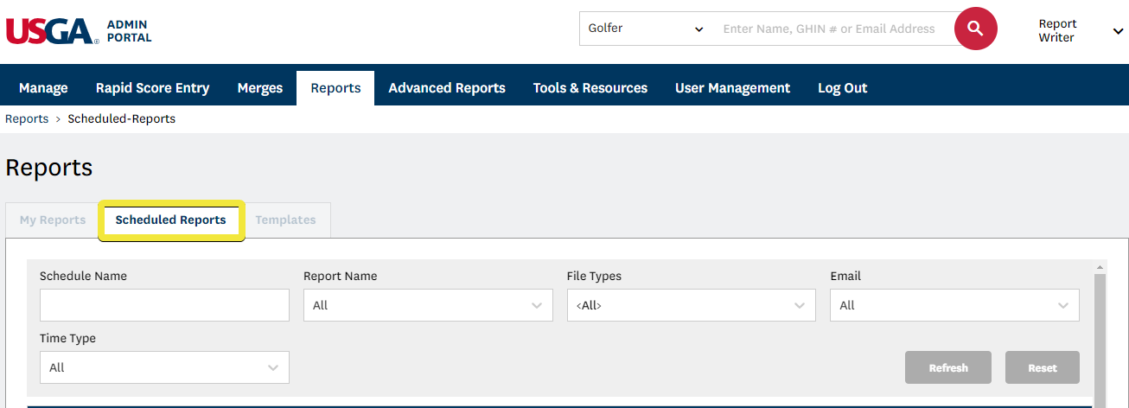Image resolution: width=1129 pixels, height=408 pixels.
Task: Click the red search magnifier icon
Action: pos(975,29)
